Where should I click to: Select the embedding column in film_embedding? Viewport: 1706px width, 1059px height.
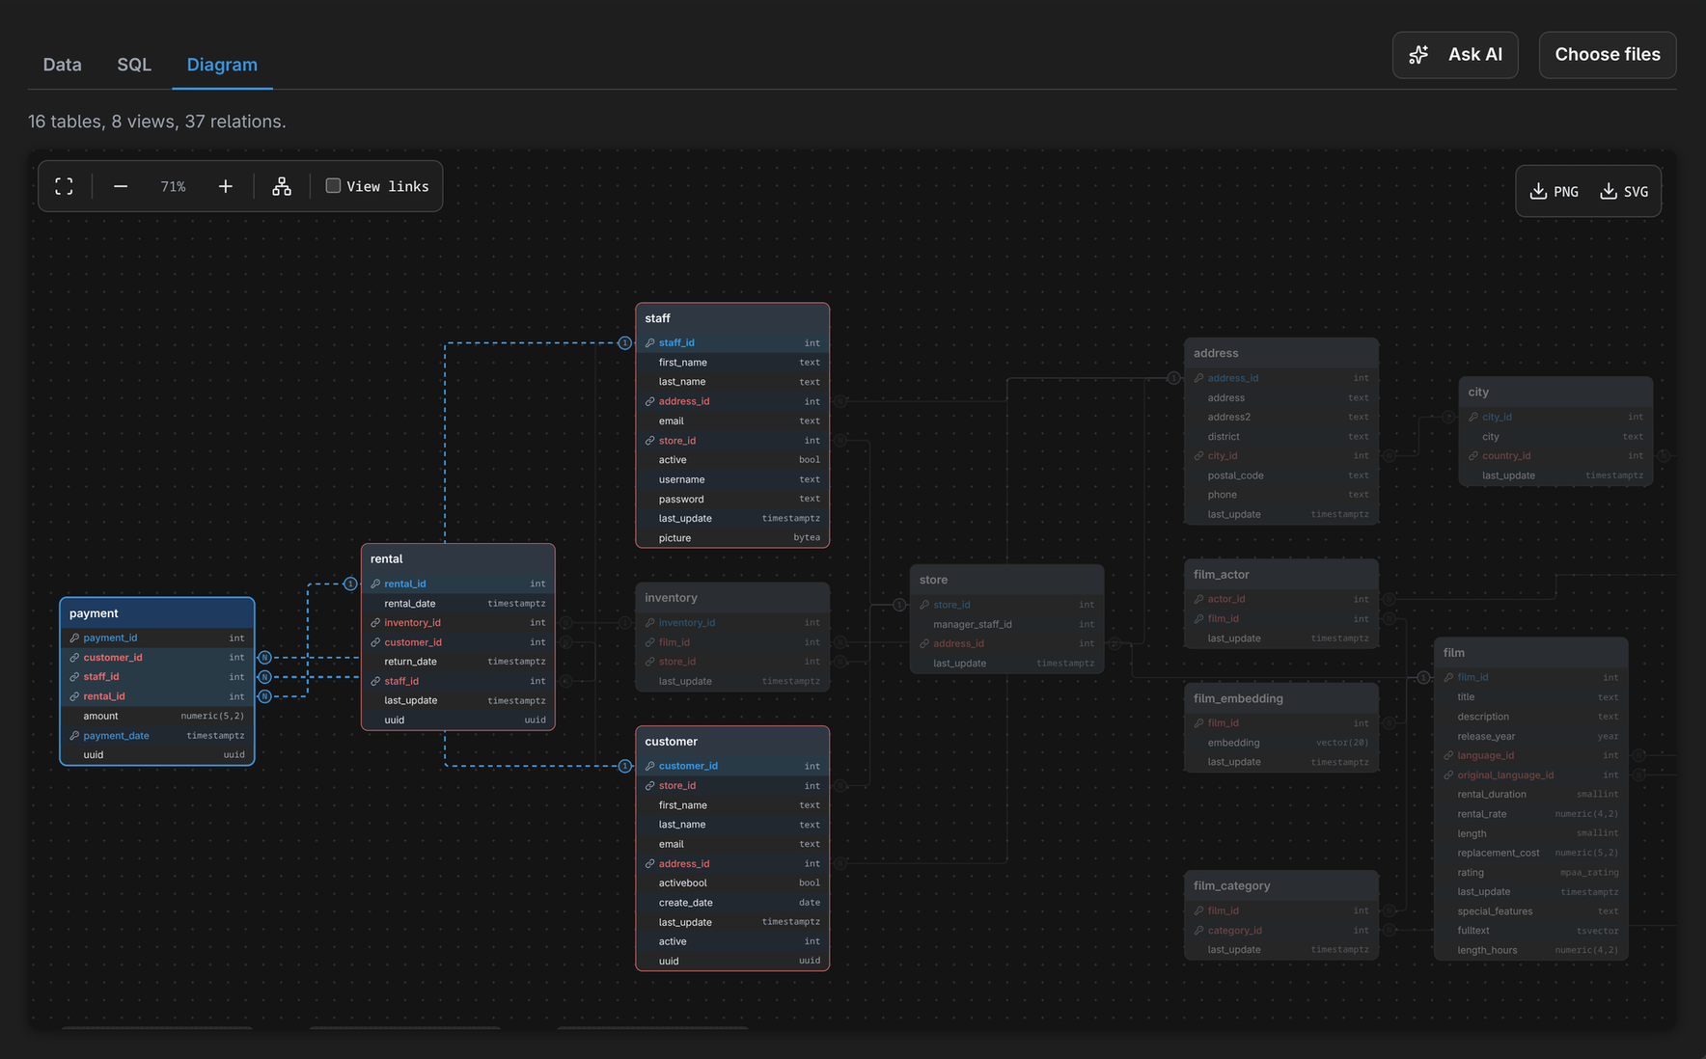pos(1281,743)
